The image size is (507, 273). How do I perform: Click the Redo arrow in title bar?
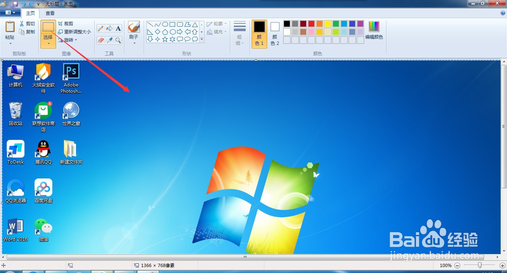click(32, 4)
